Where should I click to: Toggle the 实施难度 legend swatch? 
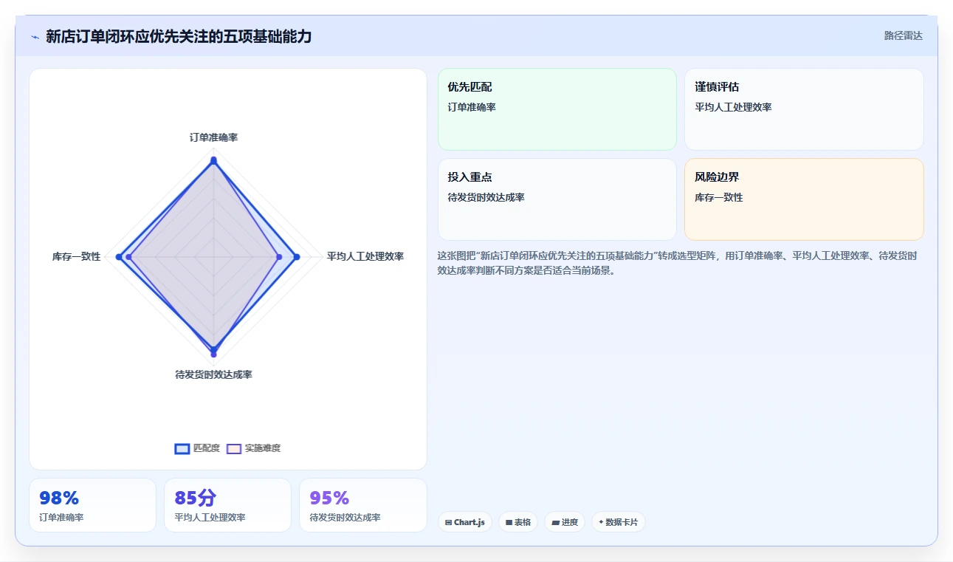pos(234,448)
